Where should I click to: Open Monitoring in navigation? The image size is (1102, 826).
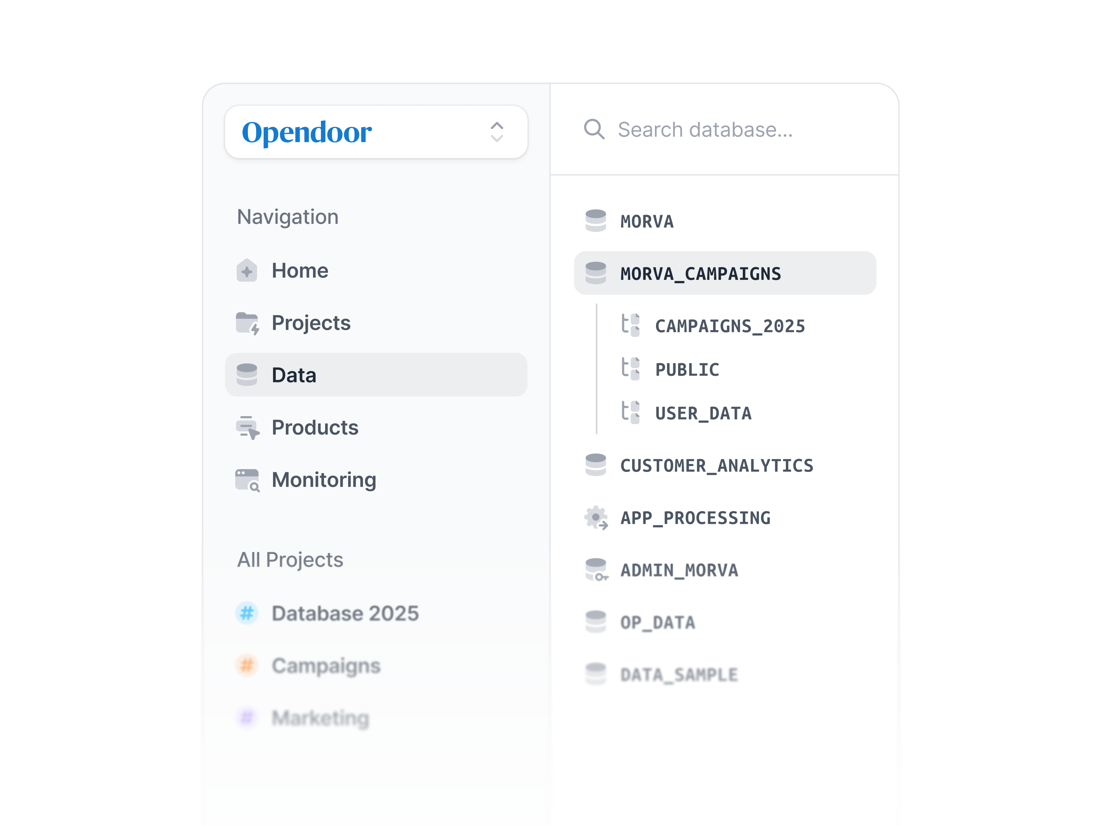(x=376, y=480)
